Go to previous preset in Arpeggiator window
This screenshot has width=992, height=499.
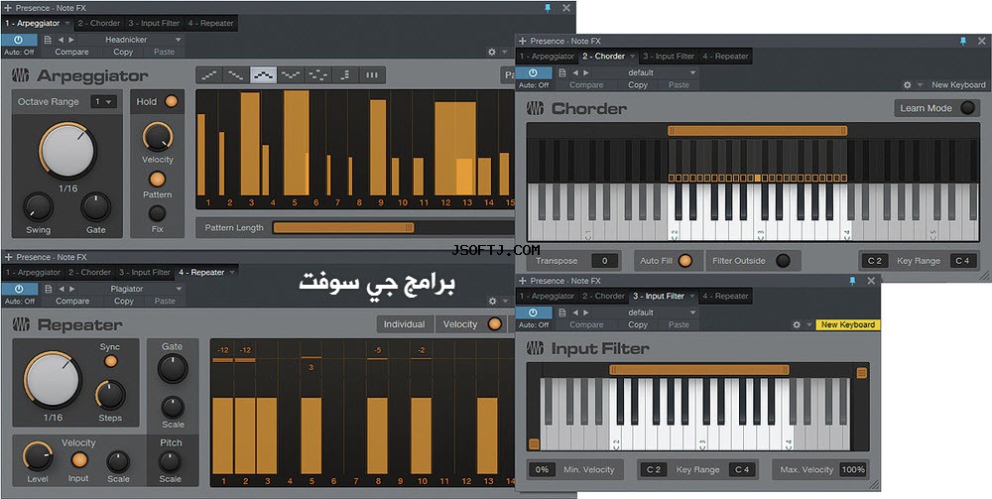(61, 40)
